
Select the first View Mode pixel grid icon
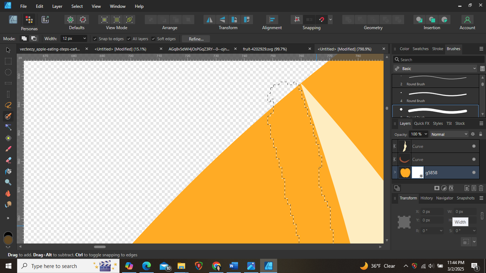104,20
